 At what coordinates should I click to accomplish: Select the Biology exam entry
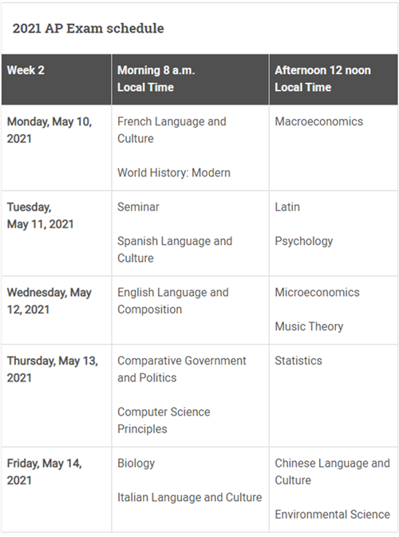pos(136,464)
